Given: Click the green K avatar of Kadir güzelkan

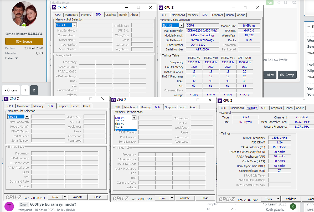Looking at the screenshot, I should pyautogui.click(x=293, y=206).
